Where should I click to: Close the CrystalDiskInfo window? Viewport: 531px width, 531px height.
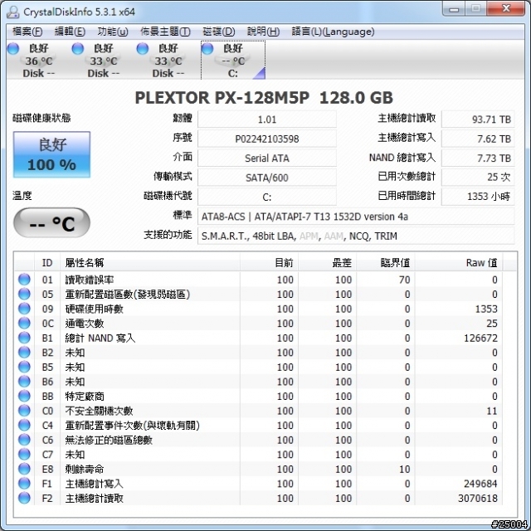coord(506,9)
